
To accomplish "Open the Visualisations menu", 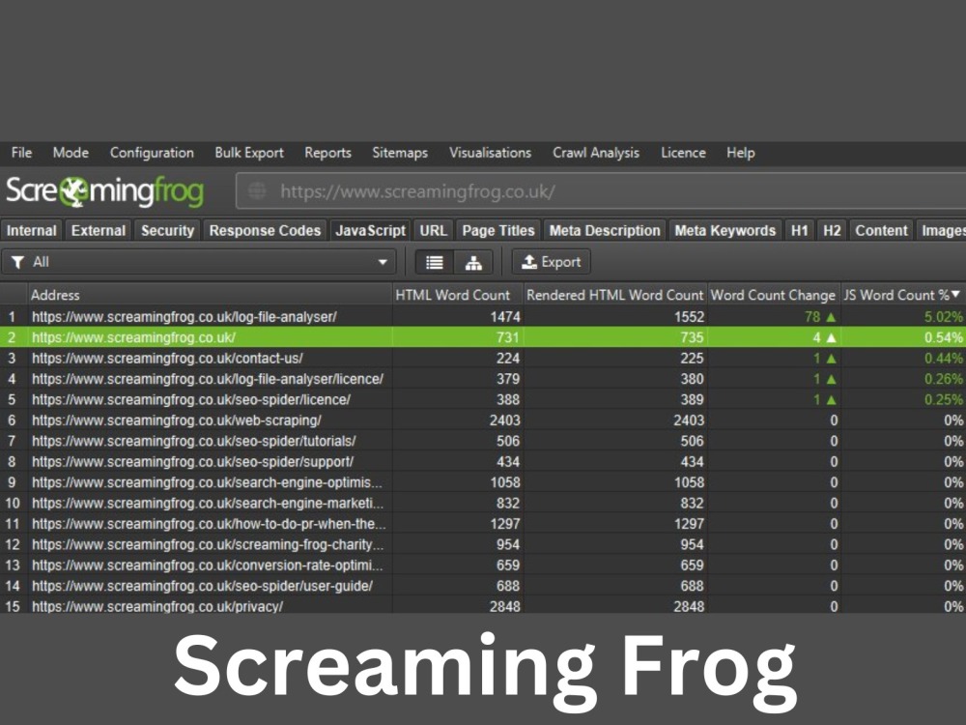I will pos(490,153).
